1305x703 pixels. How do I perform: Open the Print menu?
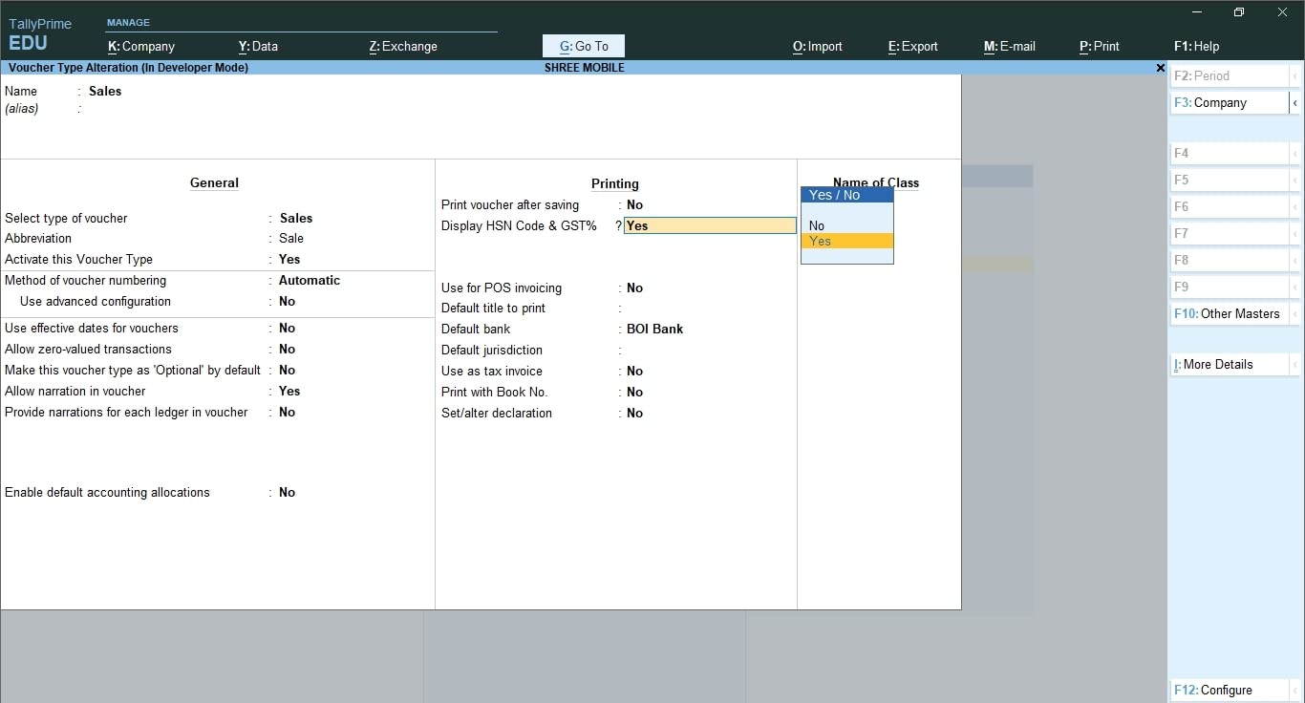tap(1100, 46)
